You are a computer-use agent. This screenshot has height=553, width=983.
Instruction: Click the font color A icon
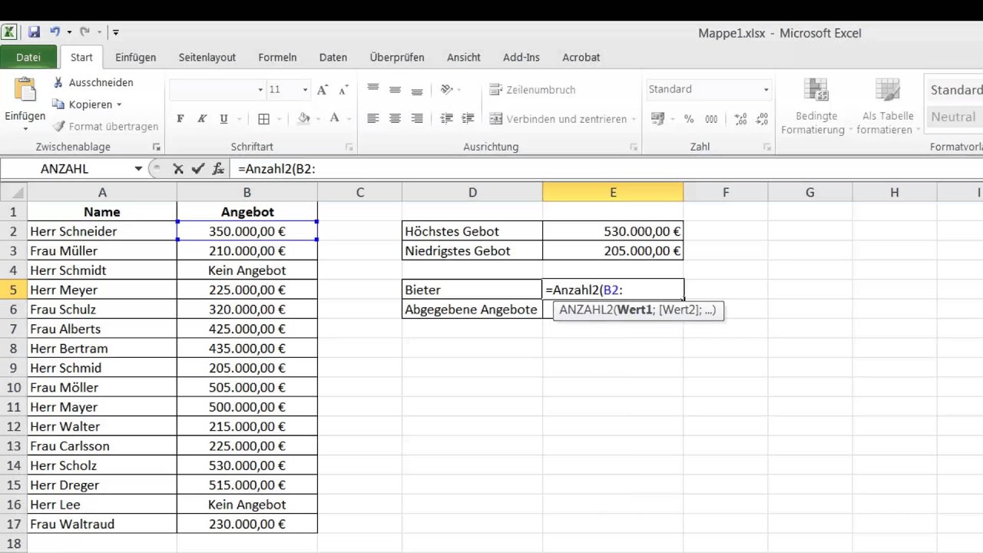point(334,119)
